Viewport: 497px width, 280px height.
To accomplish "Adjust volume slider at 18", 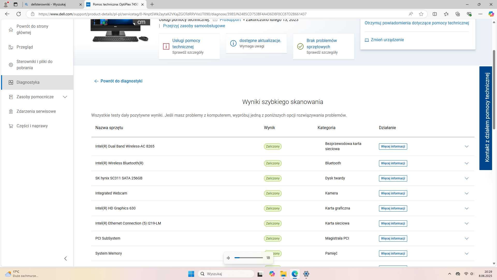I will [x=248, y=258].
